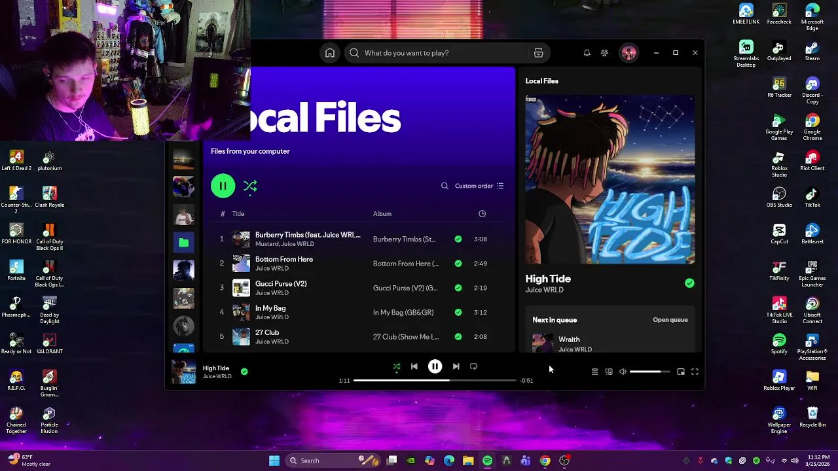The image size is (838, 471).
Task: Sort by duration clock column
Action: point(482,214)
